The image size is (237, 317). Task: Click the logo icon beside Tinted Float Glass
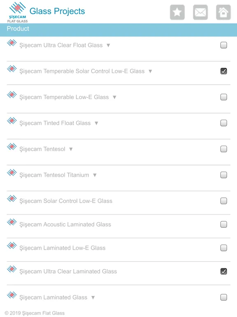(x=12, y=121)
